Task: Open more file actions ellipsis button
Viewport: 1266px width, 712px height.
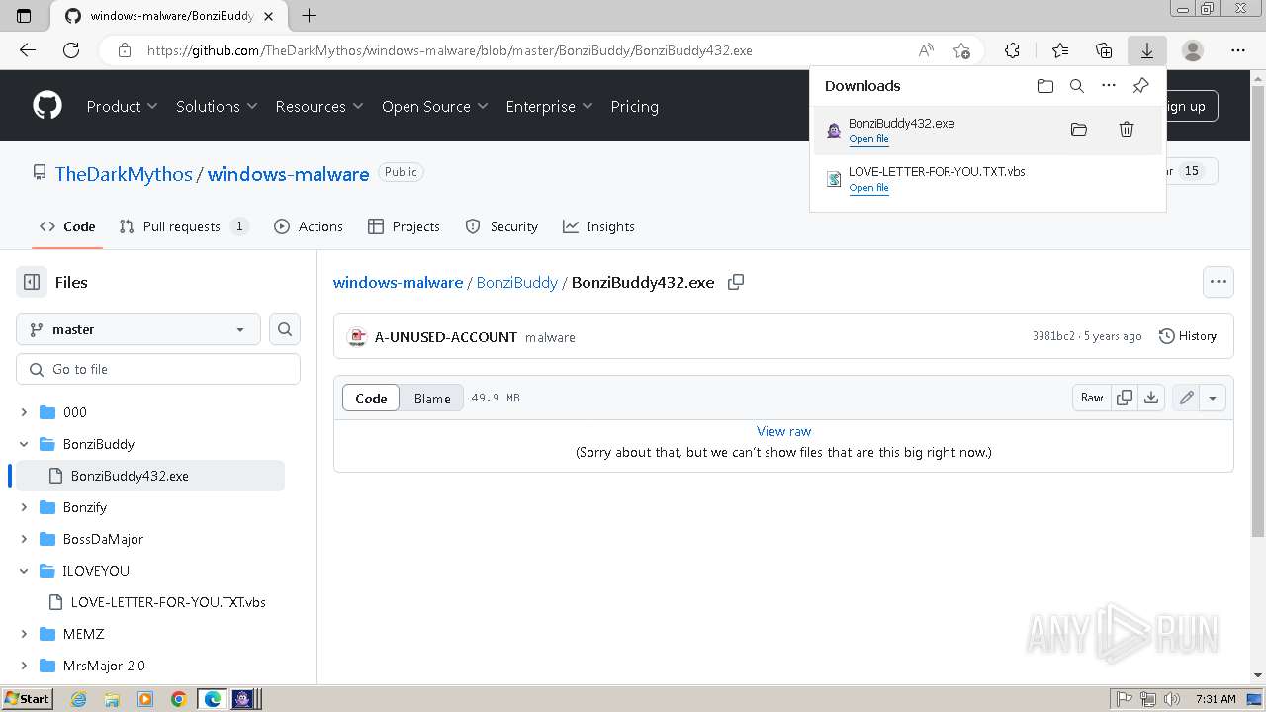Action: [1219, 282]
